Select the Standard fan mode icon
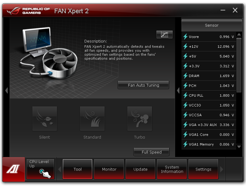 tap(92, 118)
